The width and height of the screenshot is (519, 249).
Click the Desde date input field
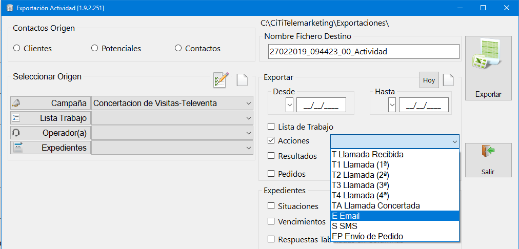[321, 105]
